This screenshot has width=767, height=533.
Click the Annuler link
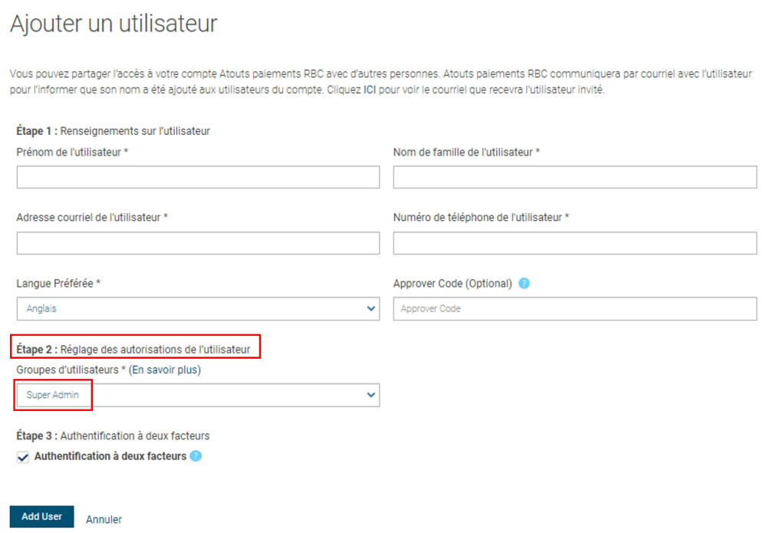coord(104,519)
